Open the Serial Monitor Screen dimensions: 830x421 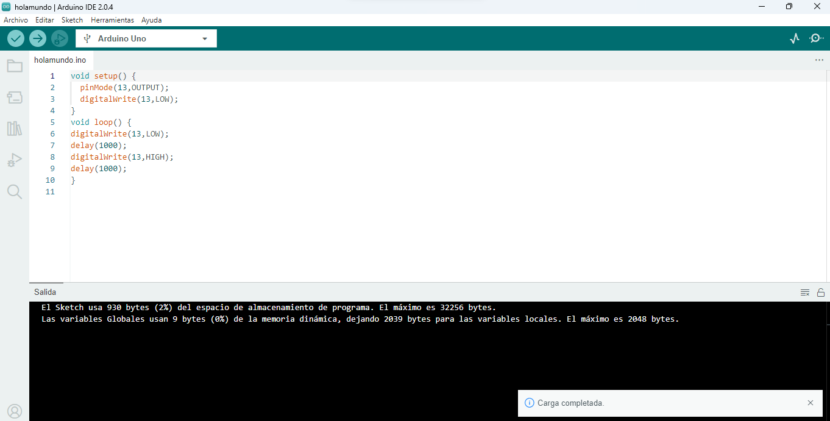tap(816, 38)
